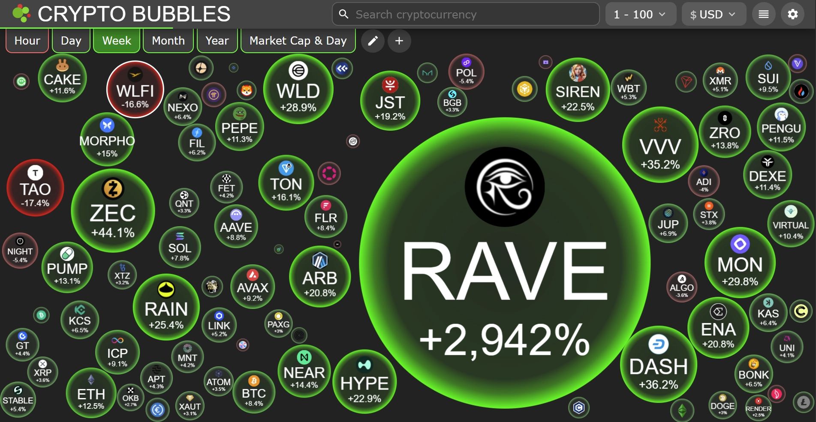Open the PEPE bubble
816x422 pixels.
(239, 127)
